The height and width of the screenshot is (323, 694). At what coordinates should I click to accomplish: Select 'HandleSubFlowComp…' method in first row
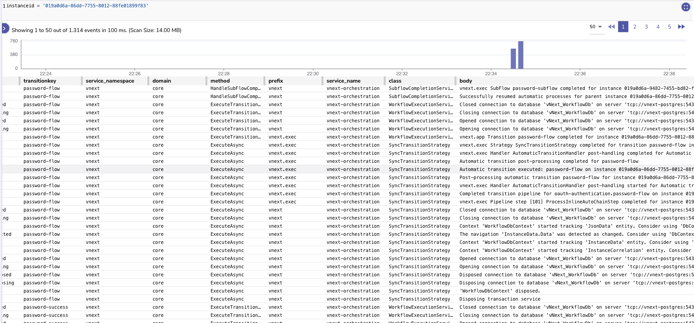click(236, 88)
